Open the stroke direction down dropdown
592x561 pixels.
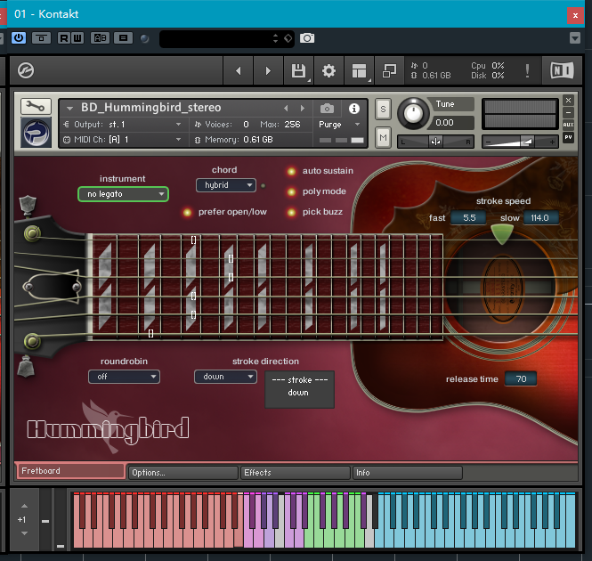(226, 377)
